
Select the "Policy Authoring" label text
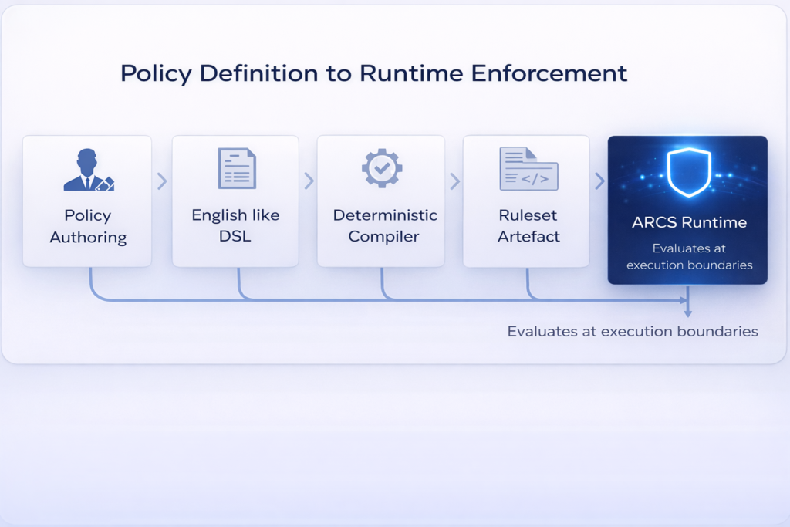pos(87,226)
